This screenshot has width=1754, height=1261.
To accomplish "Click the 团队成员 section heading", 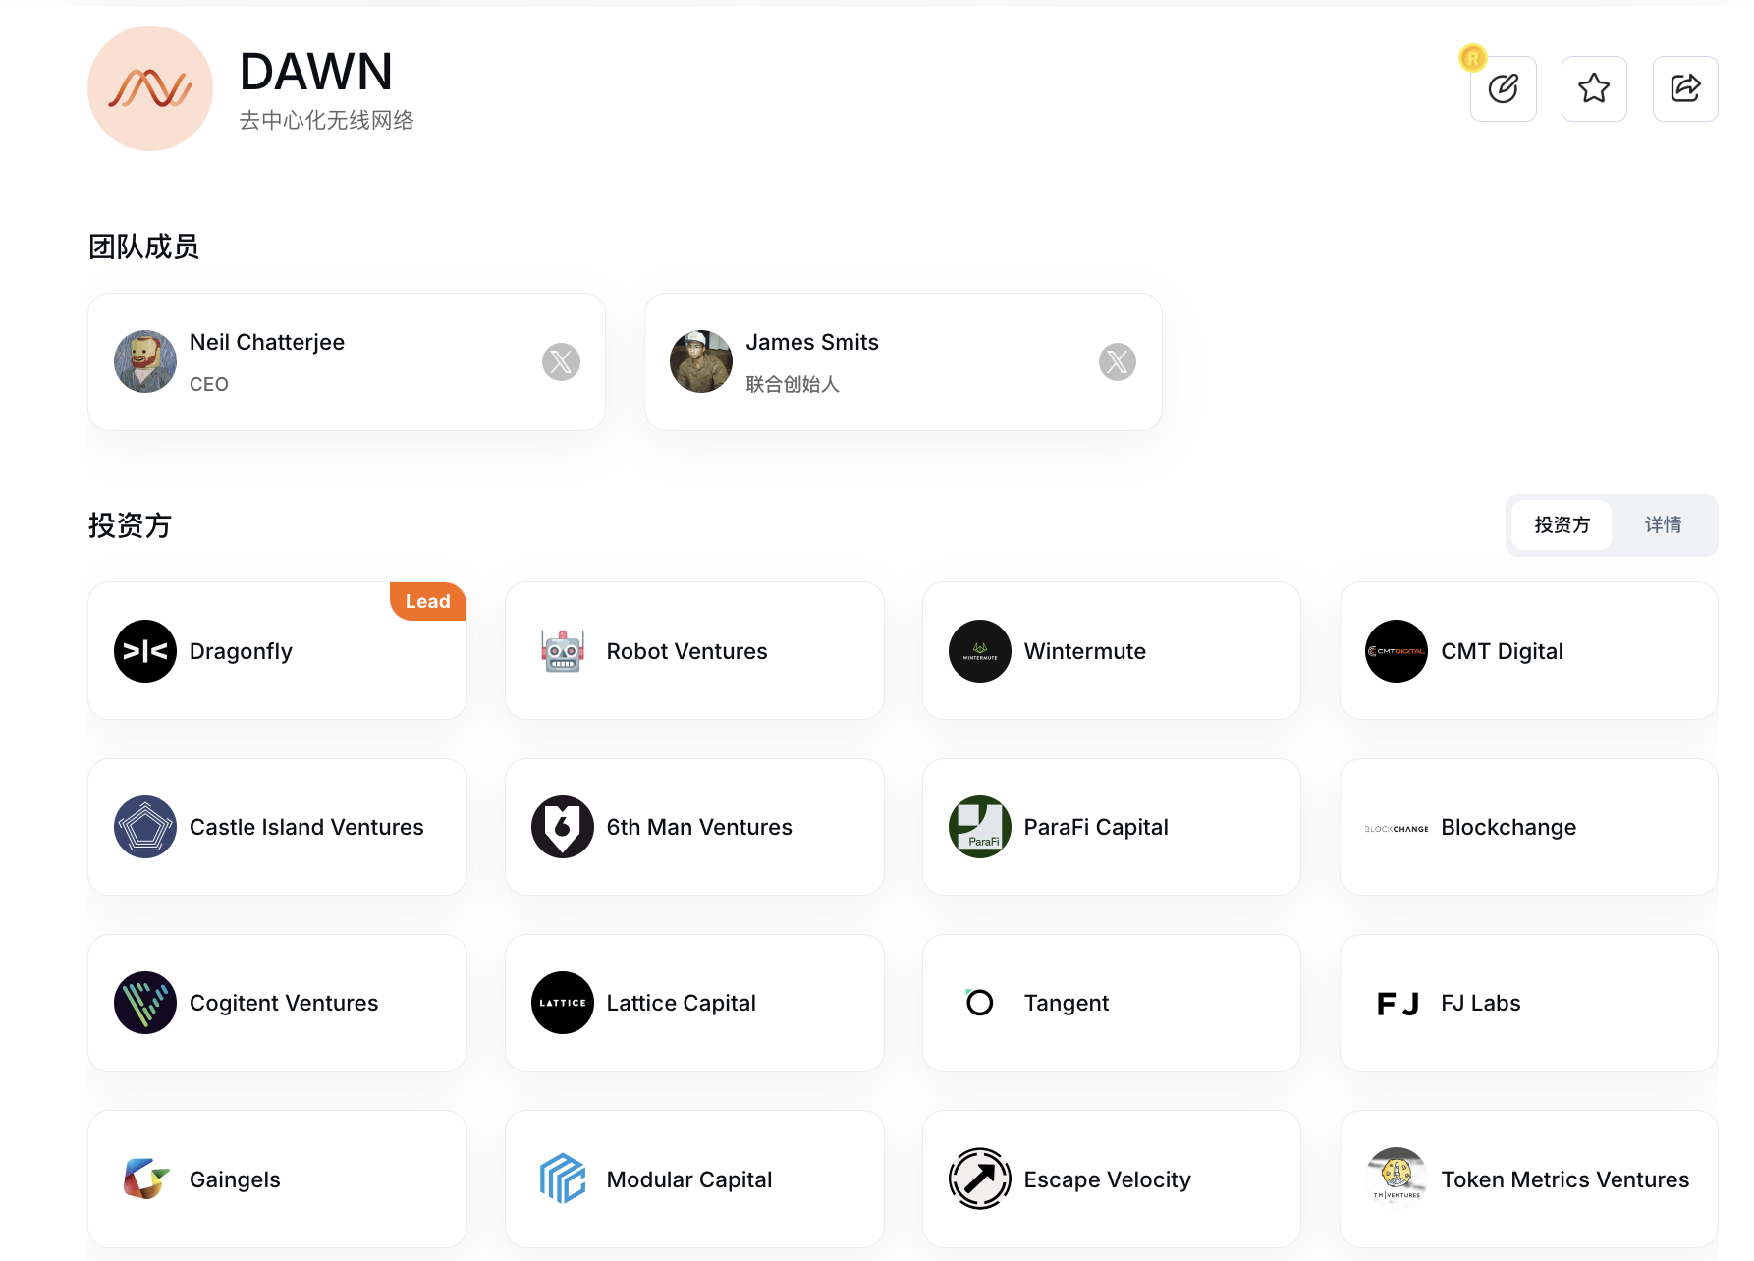I will tap(143, 247).
